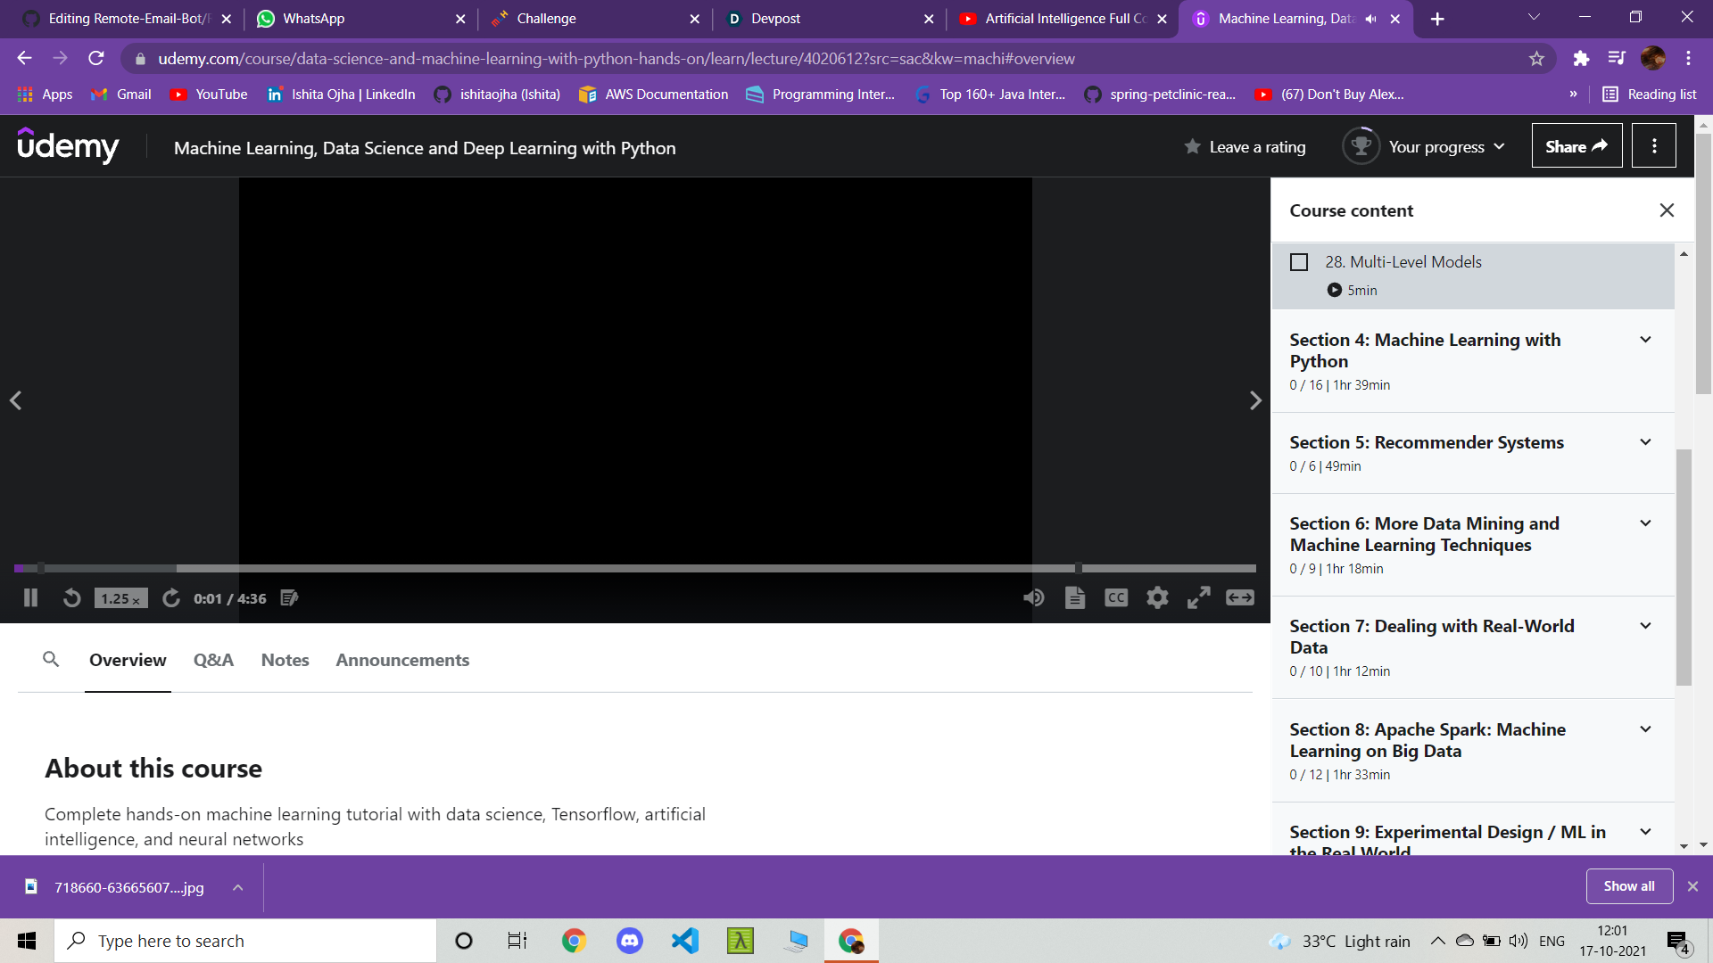The image size is (1713, 963).
Task: Switch to the Q&A tab
Action: 213,660
